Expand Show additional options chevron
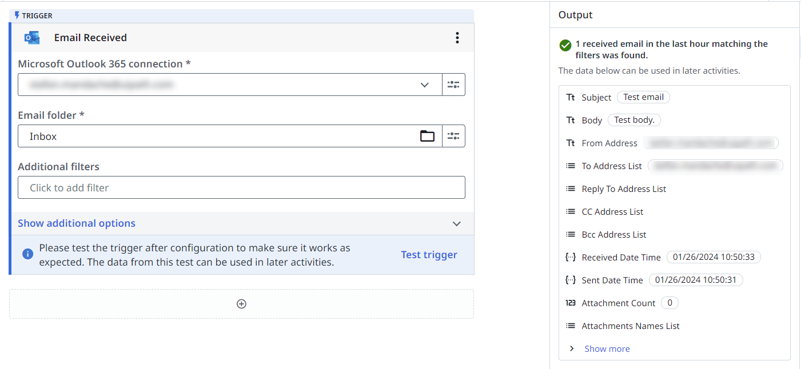 click(456, 224)
